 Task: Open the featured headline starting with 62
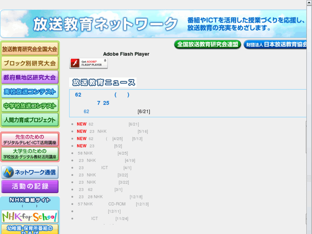(x=102, y=95)
